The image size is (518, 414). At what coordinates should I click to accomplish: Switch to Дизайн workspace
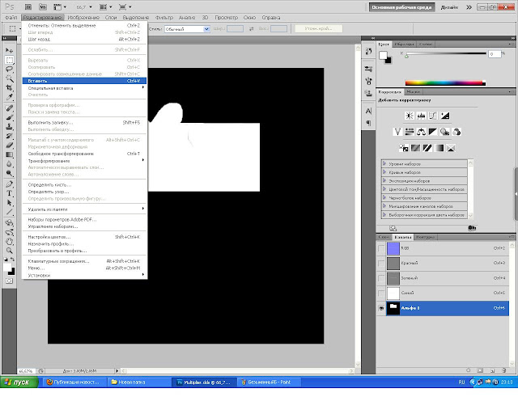pyautogui.click(x=449, y=7)
